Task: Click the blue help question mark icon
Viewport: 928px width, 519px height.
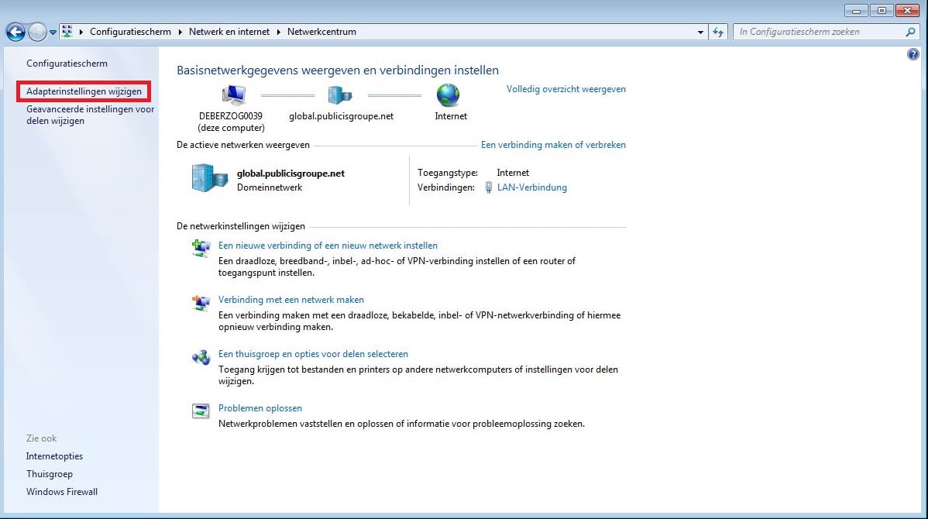Action: 913,55
